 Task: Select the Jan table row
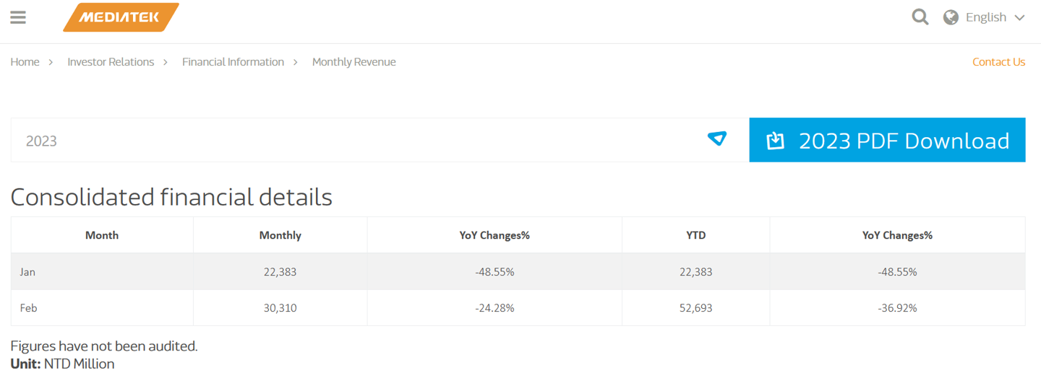(x=518, y=272)
